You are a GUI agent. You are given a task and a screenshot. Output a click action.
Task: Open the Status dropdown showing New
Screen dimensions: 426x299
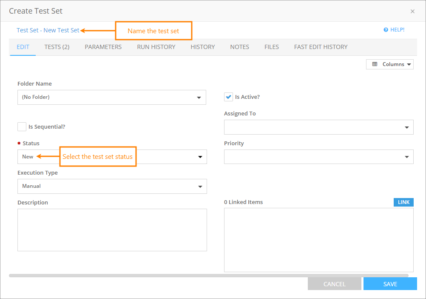click(x=200, y=157)
